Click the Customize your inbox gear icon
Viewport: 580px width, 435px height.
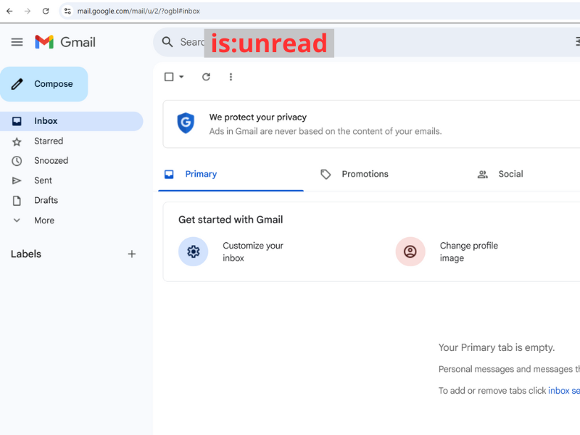193,252
